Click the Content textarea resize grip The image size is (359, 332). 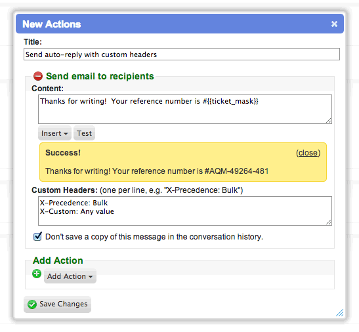tap(329, 121)
